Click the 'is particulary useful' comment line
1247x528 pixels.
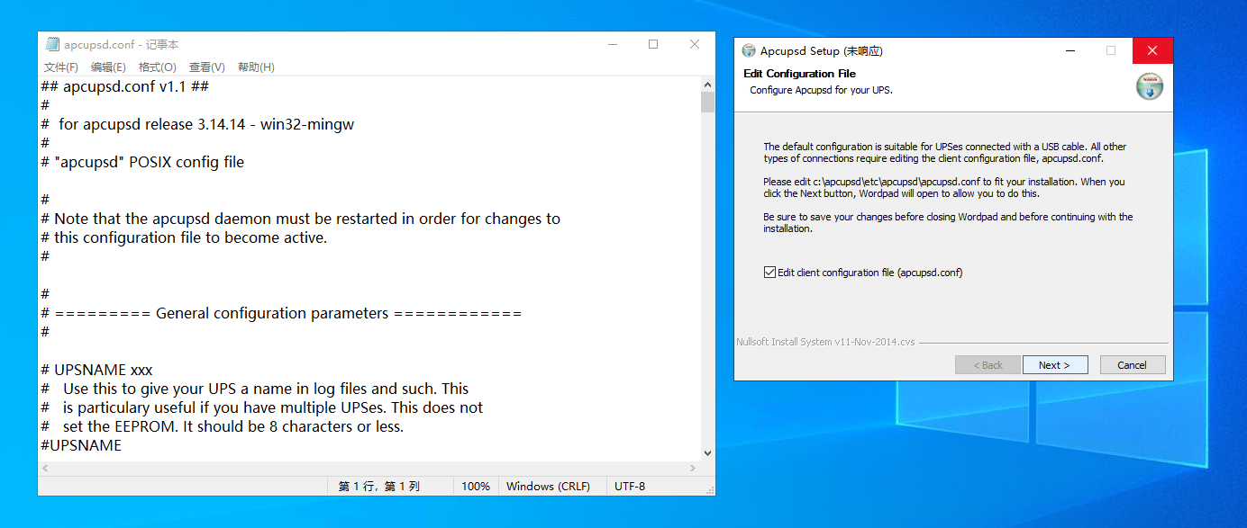point(262,407)
